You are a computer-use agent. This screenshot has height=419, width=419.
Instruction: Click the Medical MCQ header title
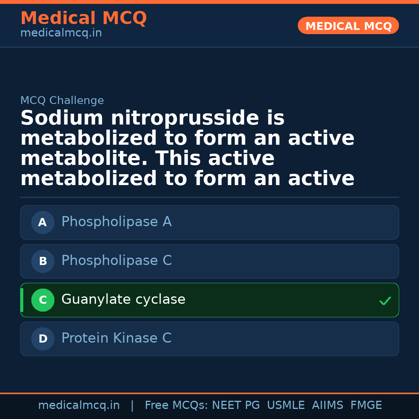(x=83, y=18)
